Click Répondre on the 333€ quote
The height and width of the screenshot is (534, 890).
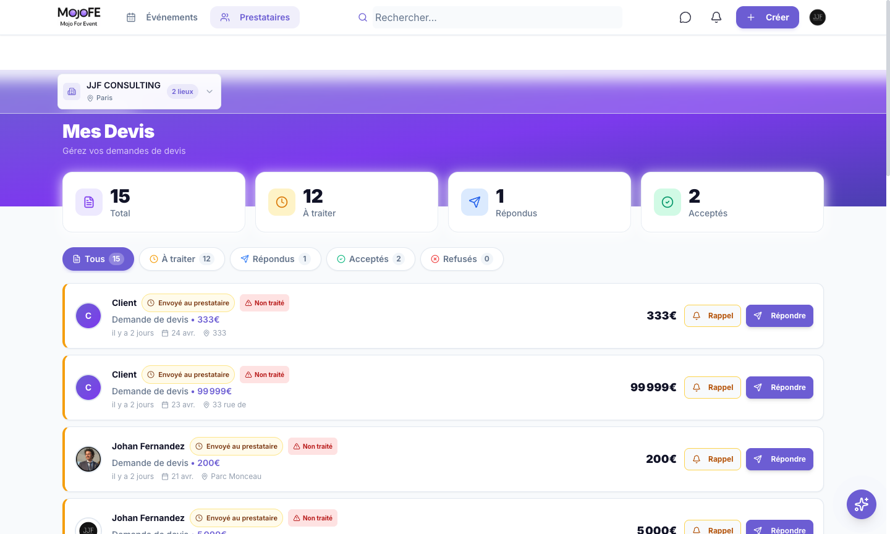pos(779,316)
